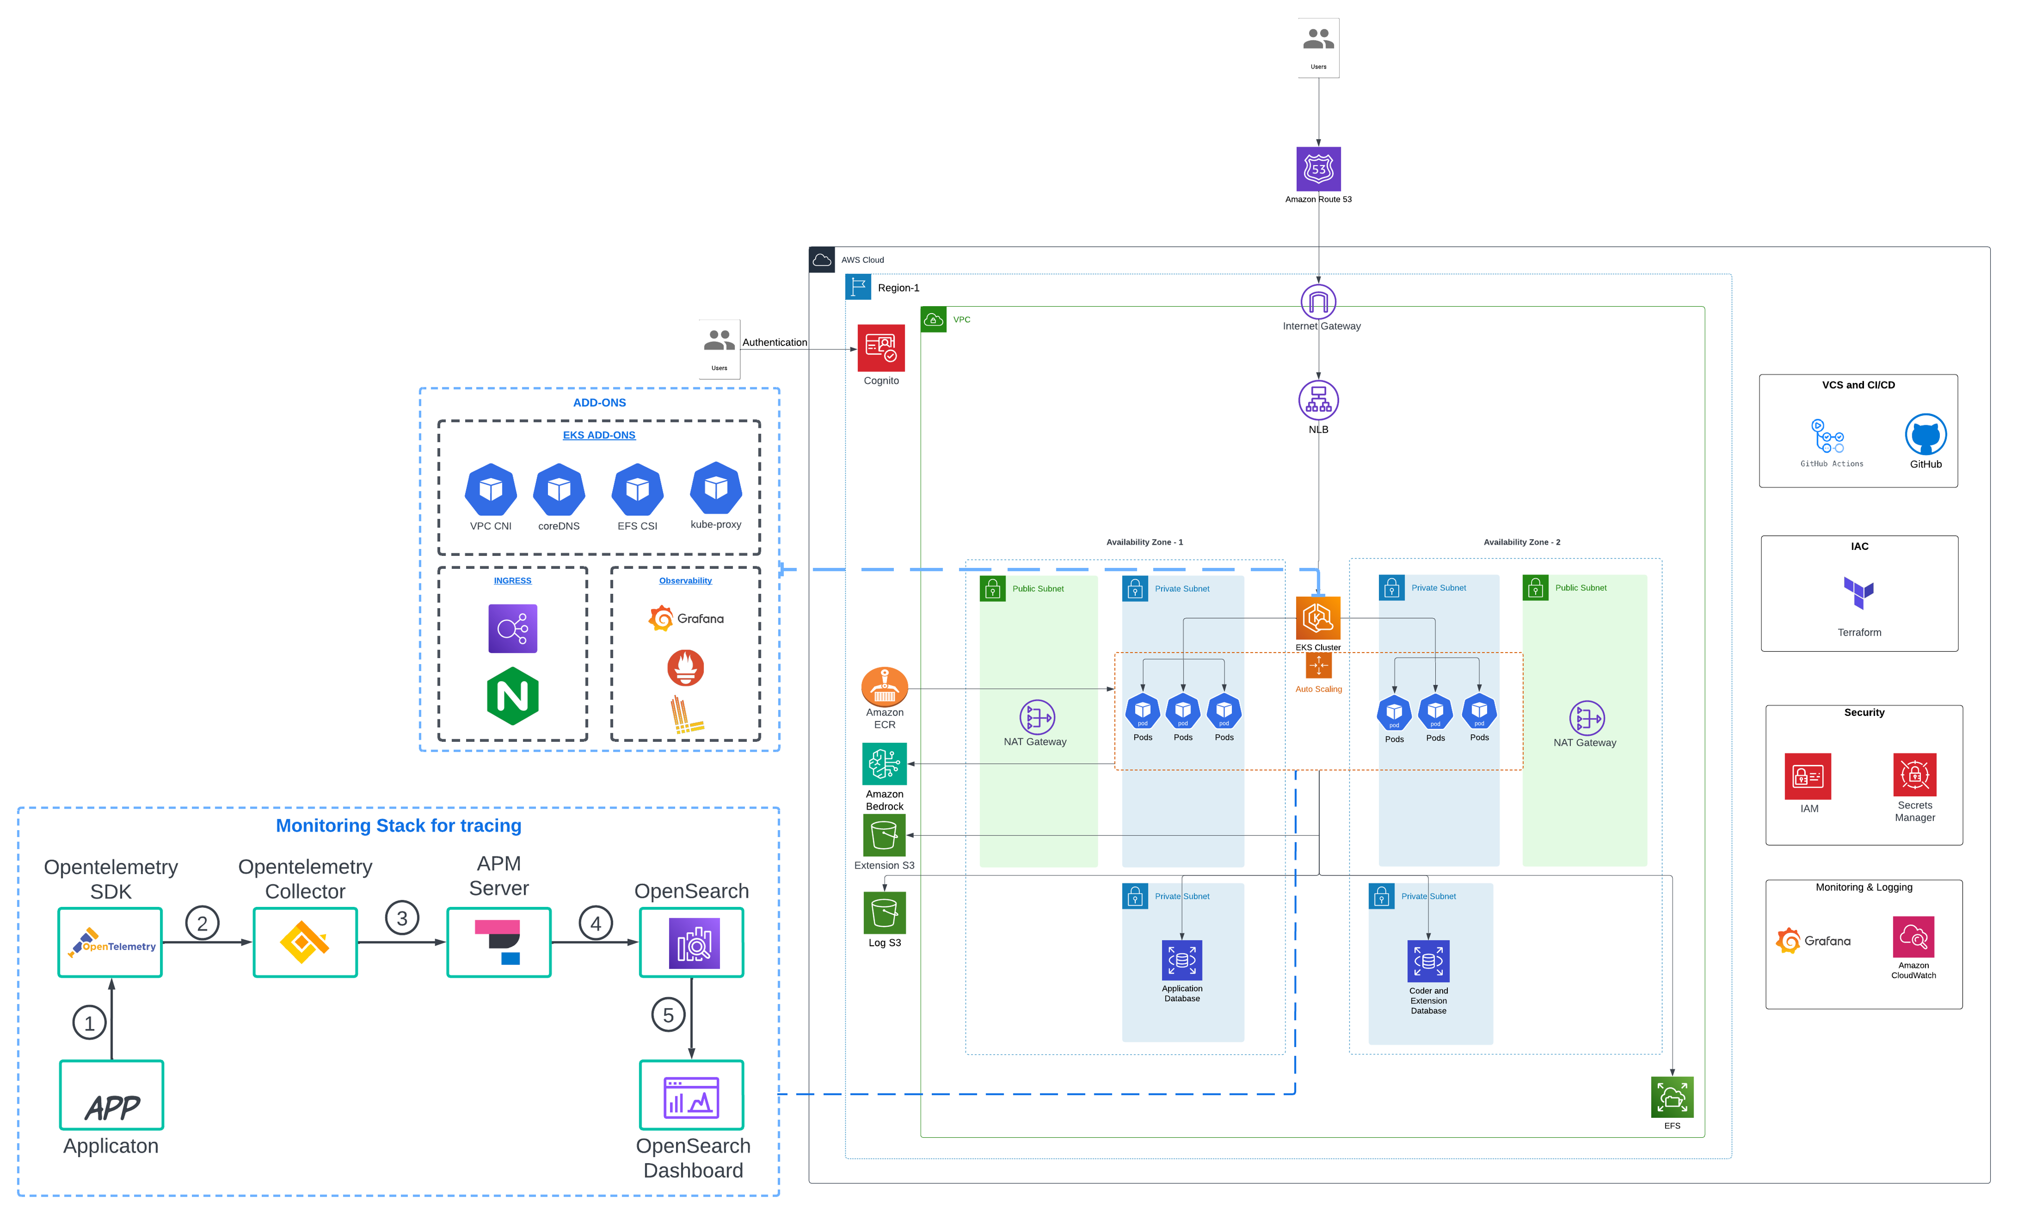Click the OpenTelemetry SDK box
The height and width of the screenshot is (1214, 2042).
point(110,942)
